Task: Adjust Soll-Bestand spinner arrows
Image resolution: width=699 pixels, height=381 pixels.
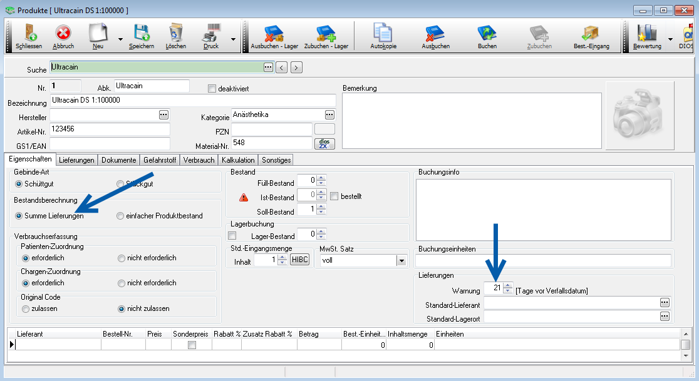Action: 321,209
